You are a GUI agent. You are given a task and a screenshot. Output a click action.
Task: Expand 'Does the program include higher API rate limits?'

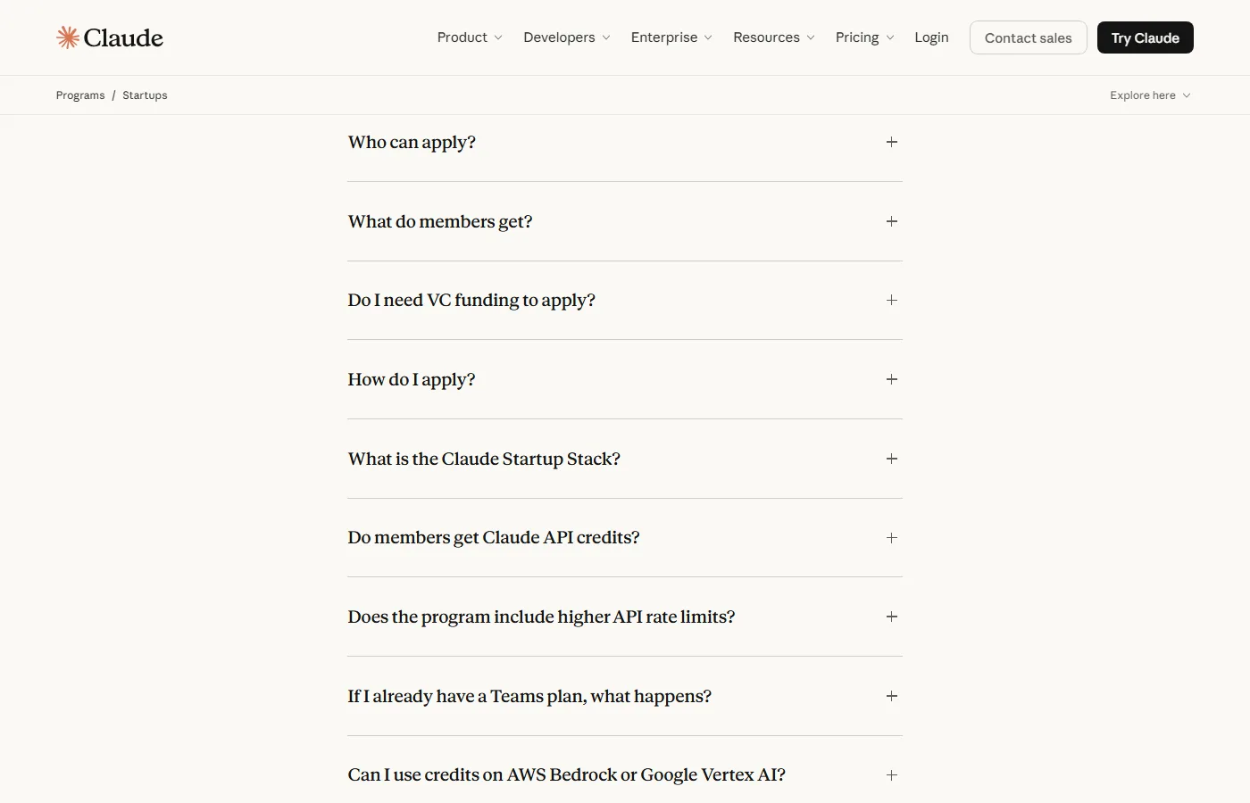pyautogui.click(x=625, y=617)
